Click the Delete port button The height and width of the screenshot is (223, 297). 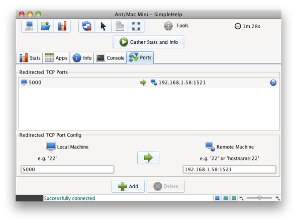166,186
